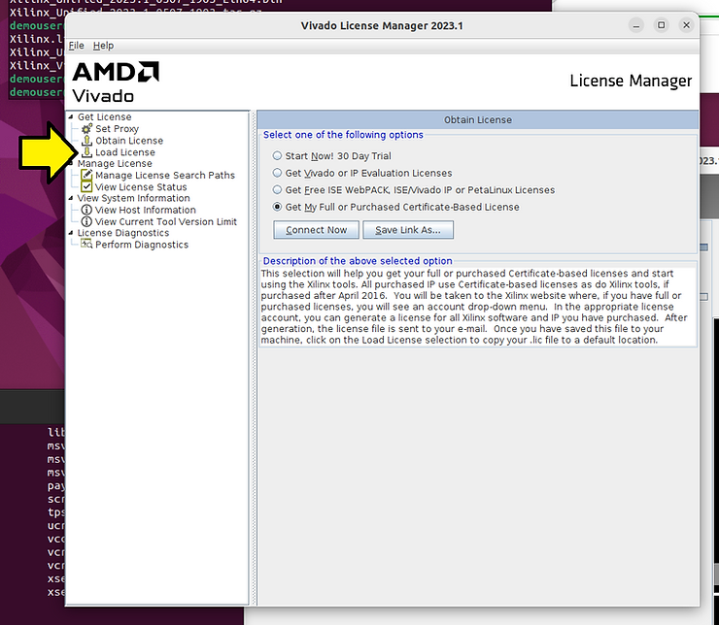Open the Help menu
The height and width of the screenshot is (625, 719).
click(x=103, y=46)
